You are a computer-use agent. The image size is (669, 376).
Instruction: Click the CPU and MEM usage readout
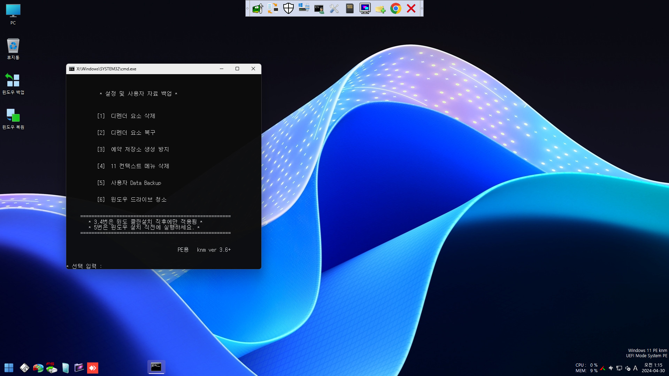[x=586, y=368]
